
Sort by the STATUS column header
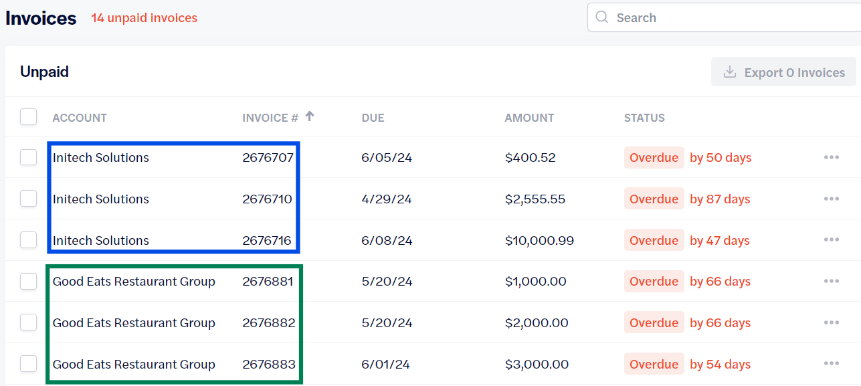(644, 118)
